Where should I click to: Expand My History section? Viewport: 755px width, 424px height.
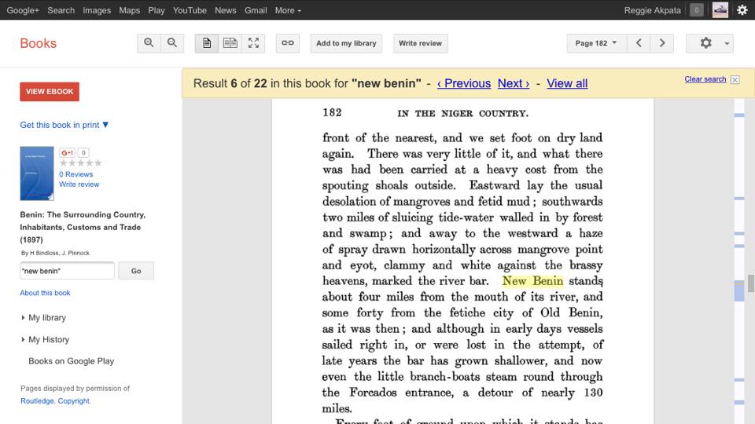pos(46,339)
